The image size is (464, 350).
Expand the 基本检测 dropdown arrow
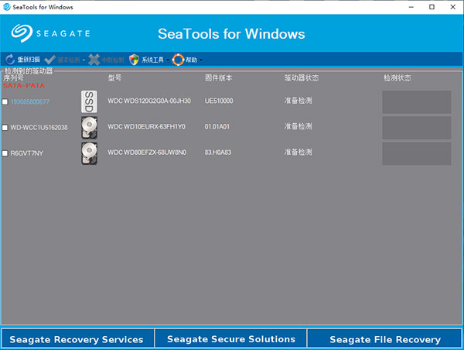(x=84, y=60)
